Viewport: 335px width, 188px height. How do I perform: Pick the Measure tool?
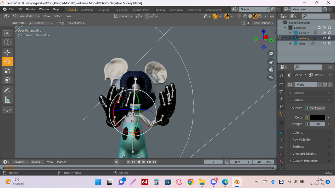7,100
